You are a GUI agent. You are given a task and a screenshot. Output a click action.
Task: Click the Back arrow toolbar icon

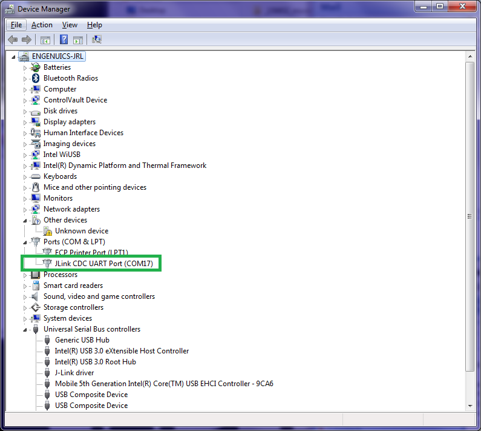(x=13, y=39)
